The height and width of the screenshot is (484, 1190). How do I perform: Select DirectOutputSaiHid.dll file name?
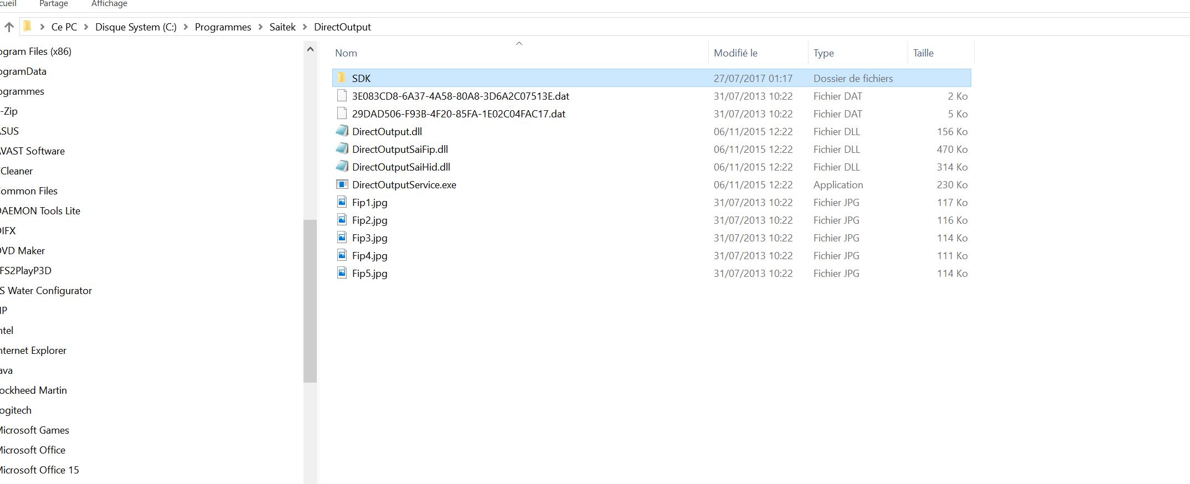[x=401, y=167]
